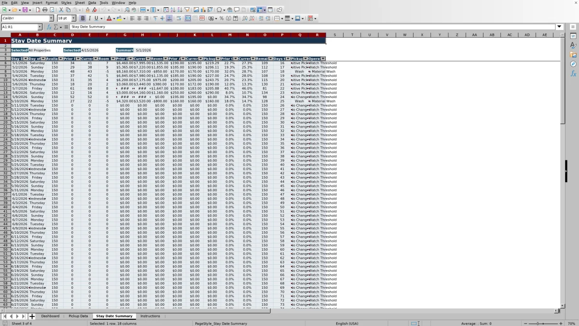Open filter dropdown for Room column F
Image resolution: width=579 pixels, height=326 pixels.
113,59
